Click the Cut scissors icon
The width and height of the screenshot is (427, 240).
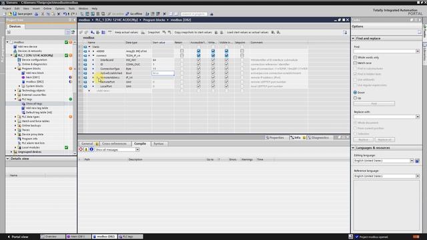[x=43, y=14]
